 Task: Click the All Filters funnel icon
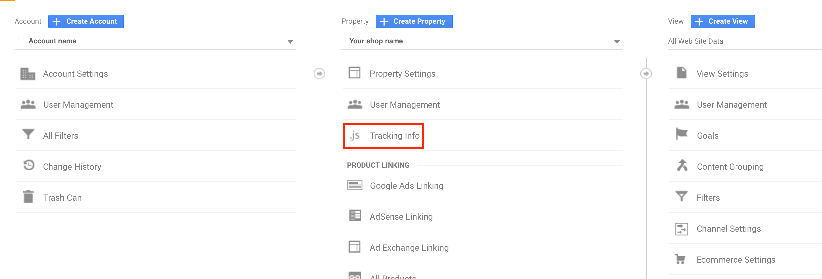click(x=28, y=134)
